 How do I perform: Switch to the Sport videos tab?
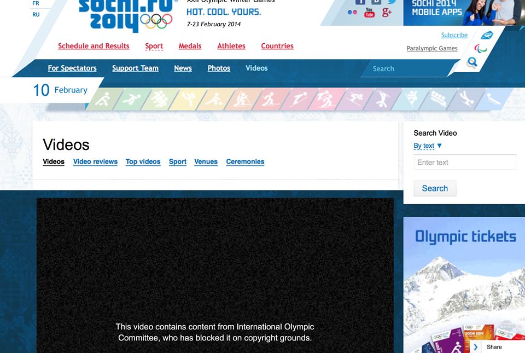coord(177,162)
